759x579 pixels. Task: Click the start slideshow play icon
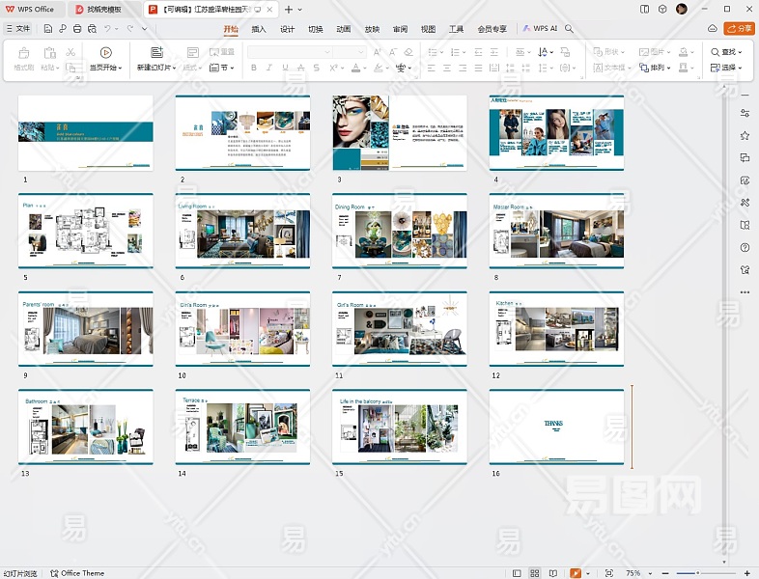[x=105, y=52]
